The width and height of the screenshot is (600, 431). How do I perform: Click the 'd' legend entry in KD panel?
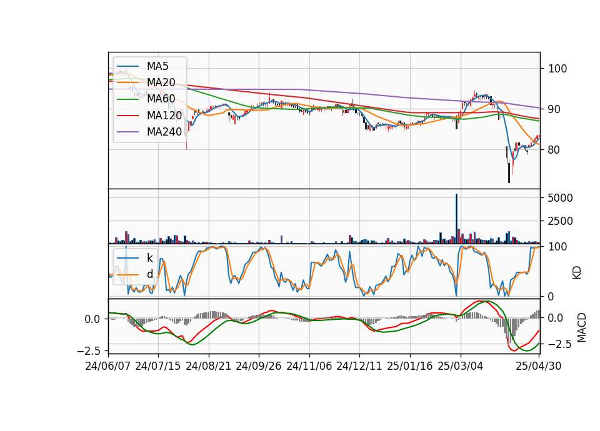[x=149, y=274]
